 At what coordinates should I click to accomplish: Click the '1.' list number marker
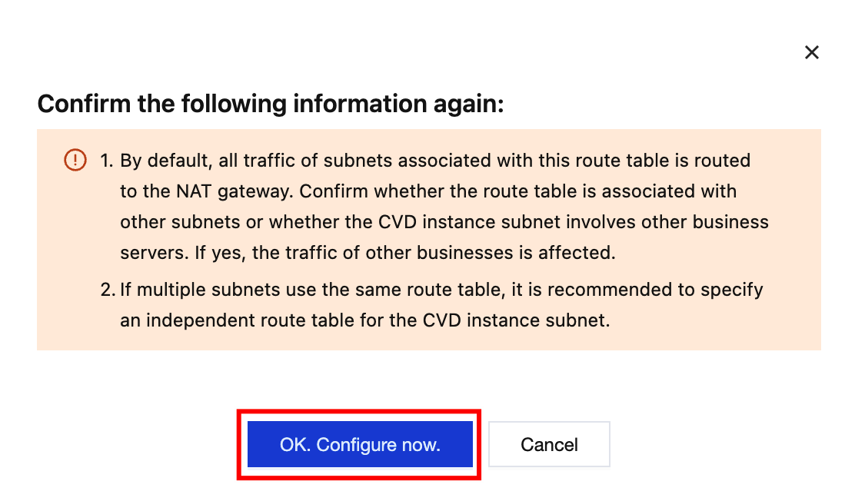pos(106,161)
